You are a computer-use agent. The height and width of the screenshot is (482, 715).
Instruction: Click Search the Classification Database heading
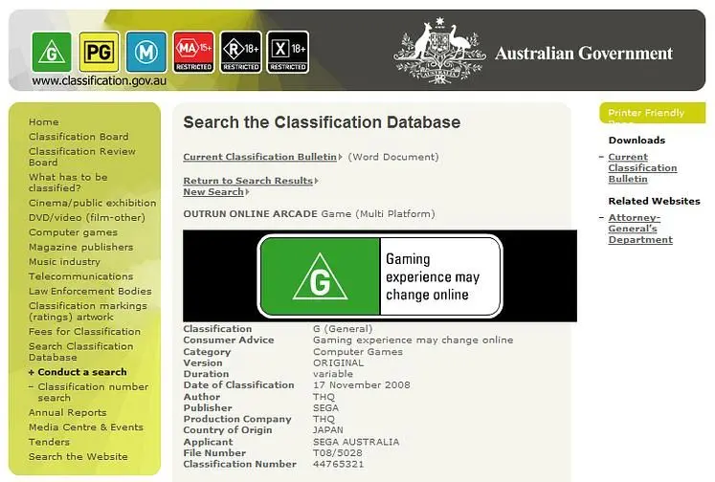pyautogui.click(x=322, y=122)
